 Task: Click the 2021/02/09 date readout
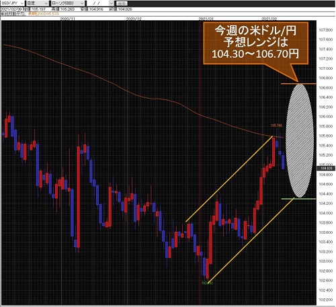click(11, 9)
